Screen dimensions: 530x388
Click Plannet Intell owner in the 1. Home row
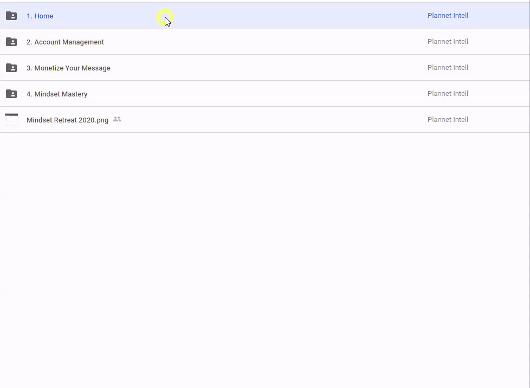(448, 16)
